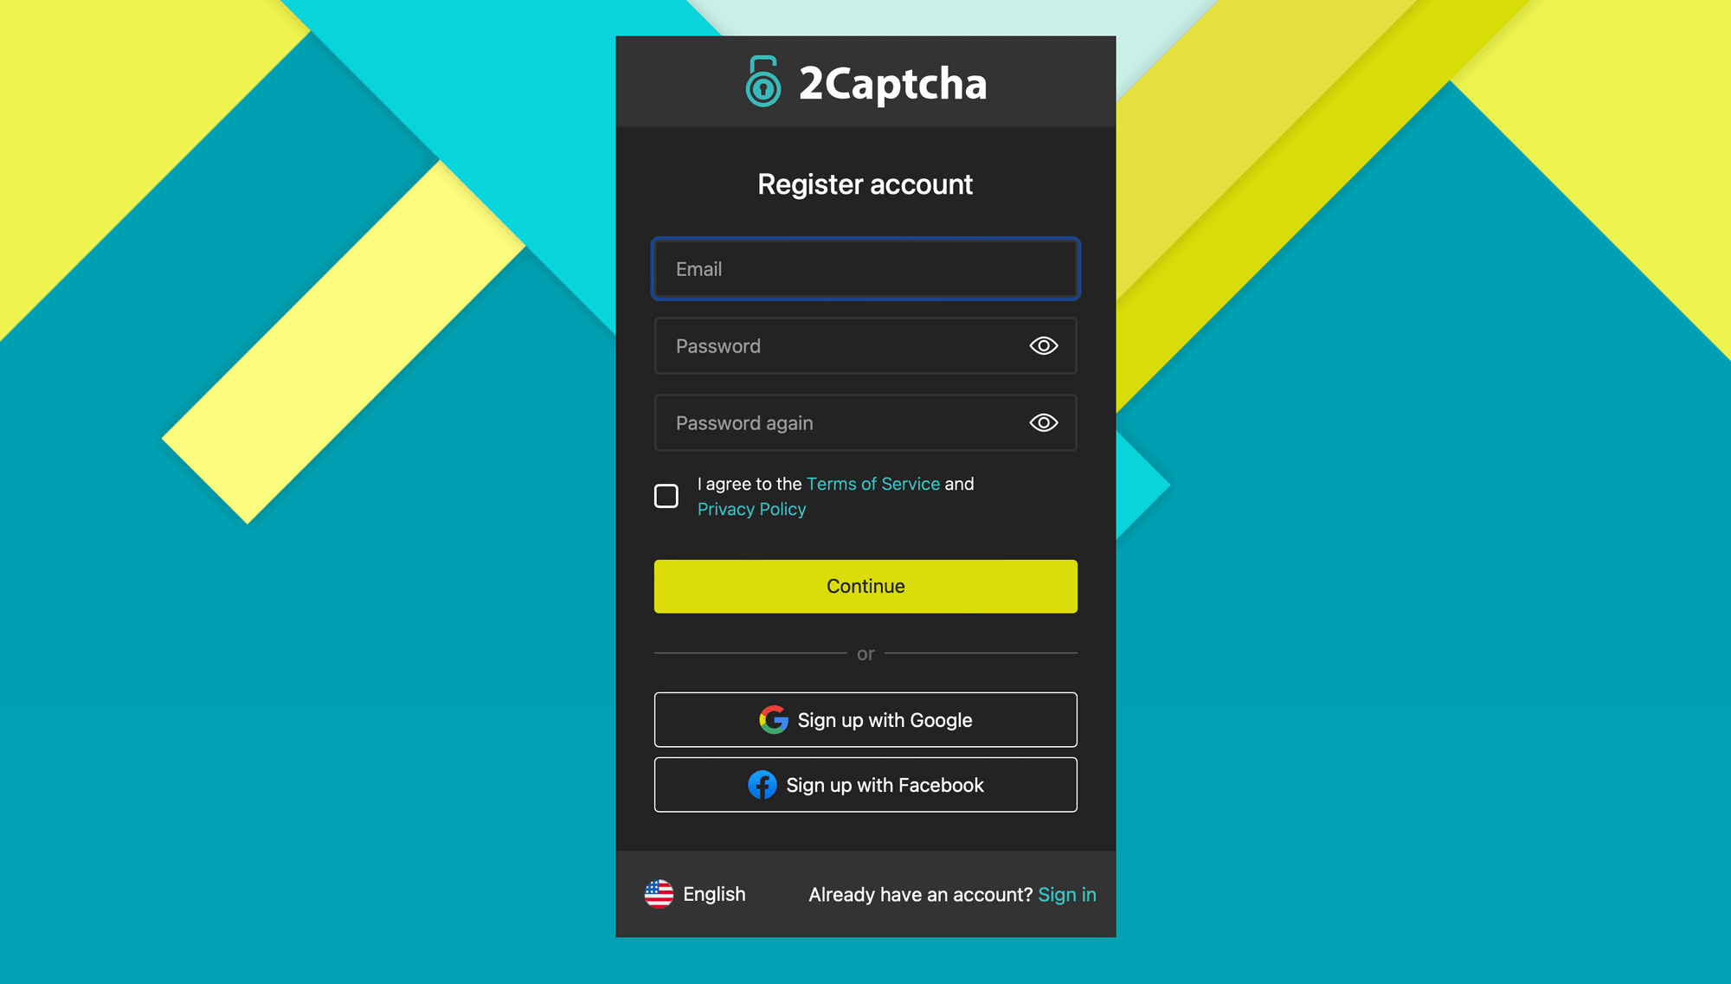Click the Google icon on signup button
1731x984 pixels.
tap(773, 719)
